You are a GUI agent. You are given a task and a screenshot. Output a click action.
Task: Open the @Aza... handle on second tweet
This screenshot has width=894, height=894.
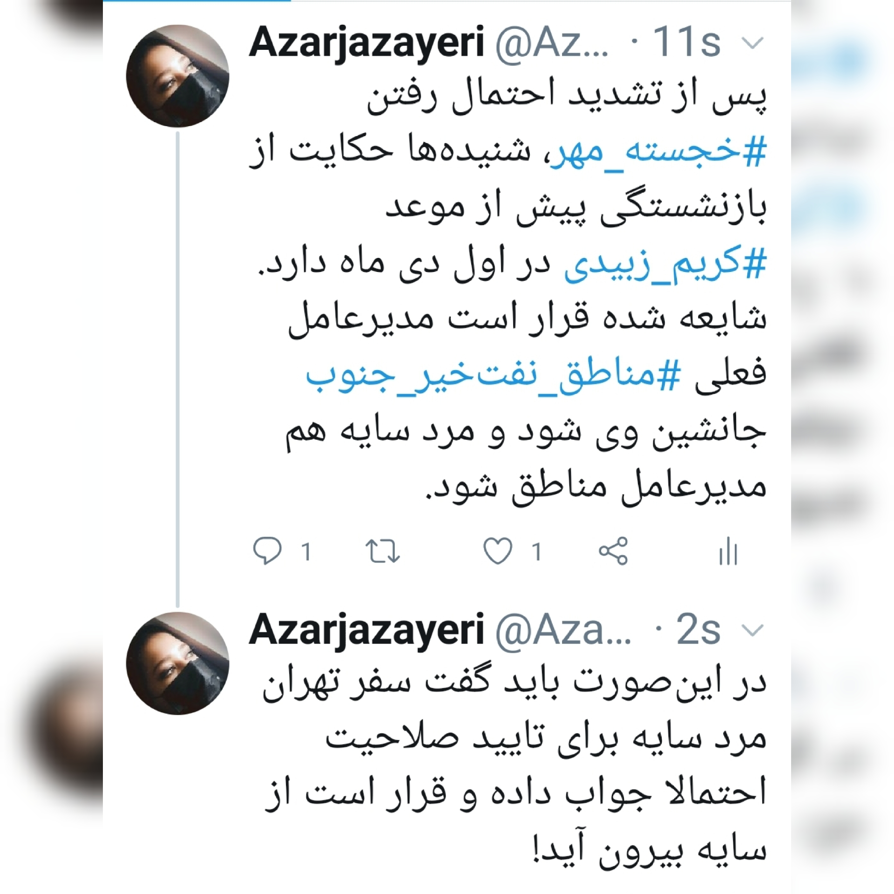[x=563, y=630]
